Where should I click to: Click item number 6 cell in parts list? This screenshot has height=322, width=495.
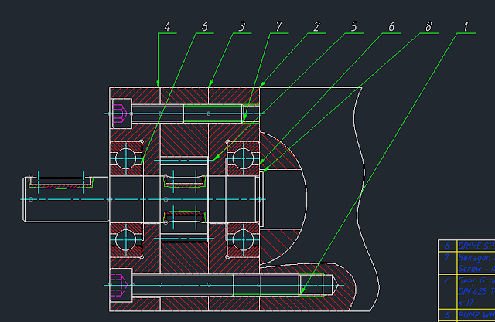pyautogui.click(x=448, y=291)
